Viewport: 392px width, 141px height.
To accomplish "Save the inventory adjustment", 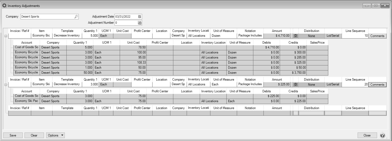I will click(x=13, y=135).
